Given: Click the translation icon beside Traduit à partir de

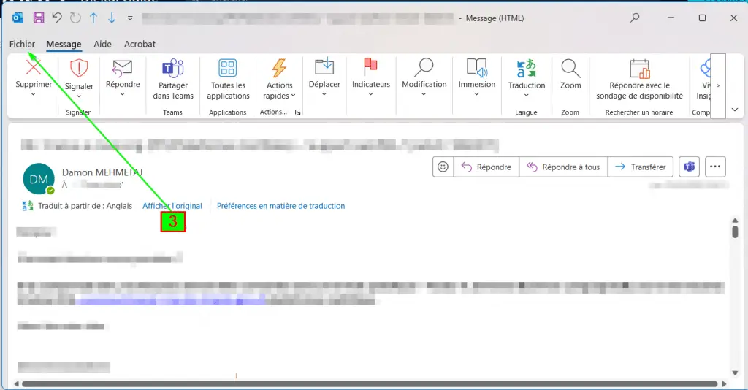Looking at the screenshot, I should point(28,206).
